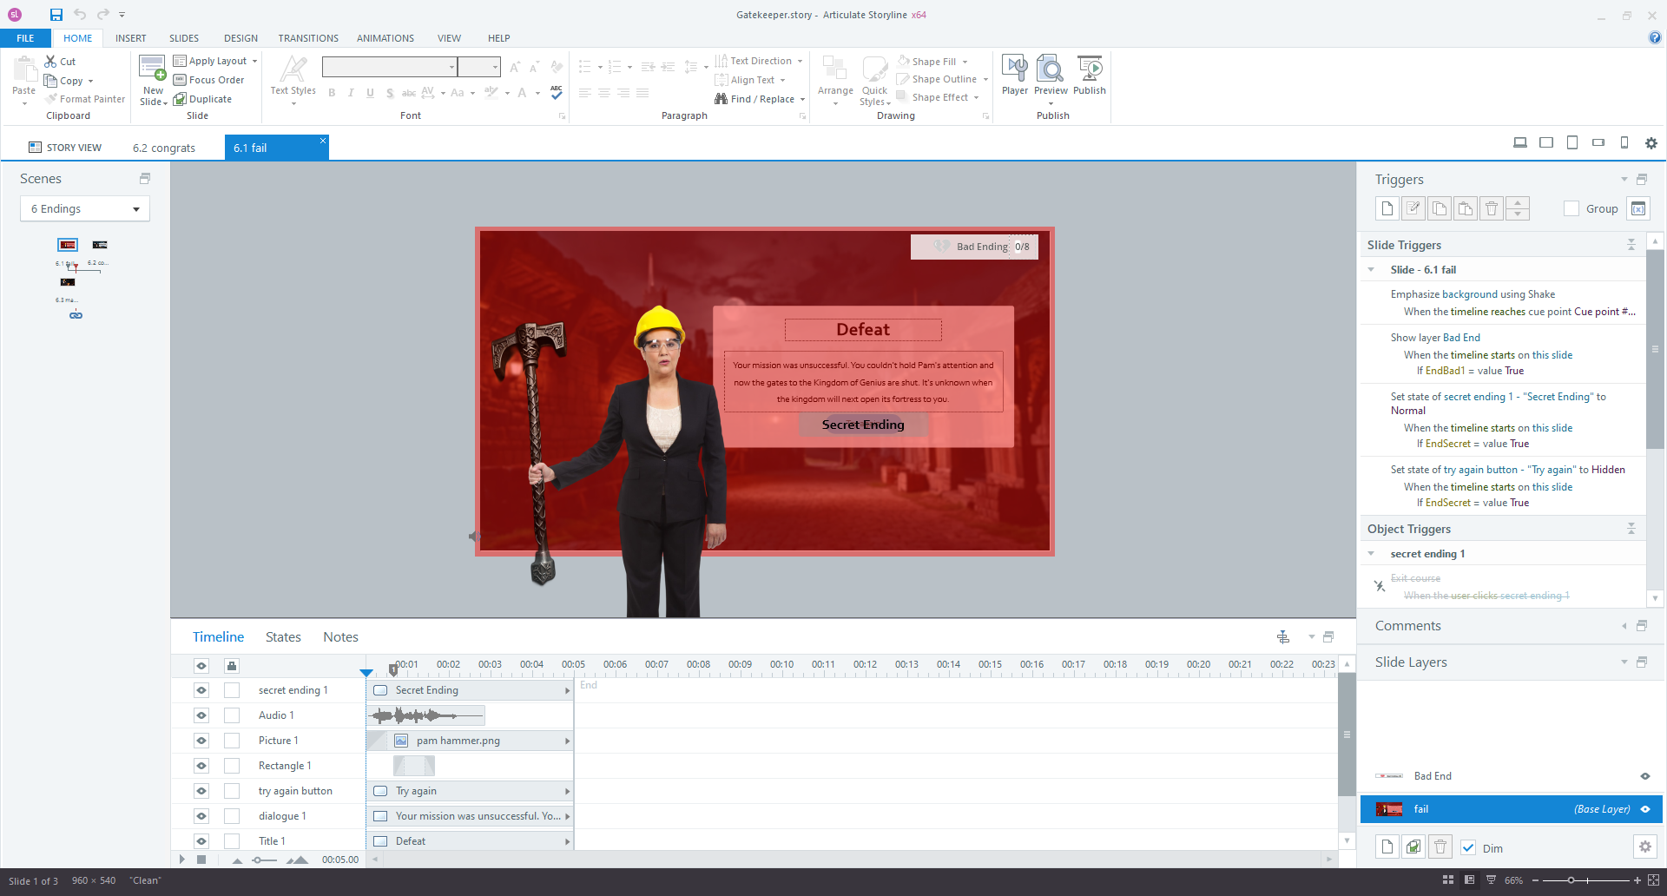
Task: Copy the selected trigger
Action: 1440,208
